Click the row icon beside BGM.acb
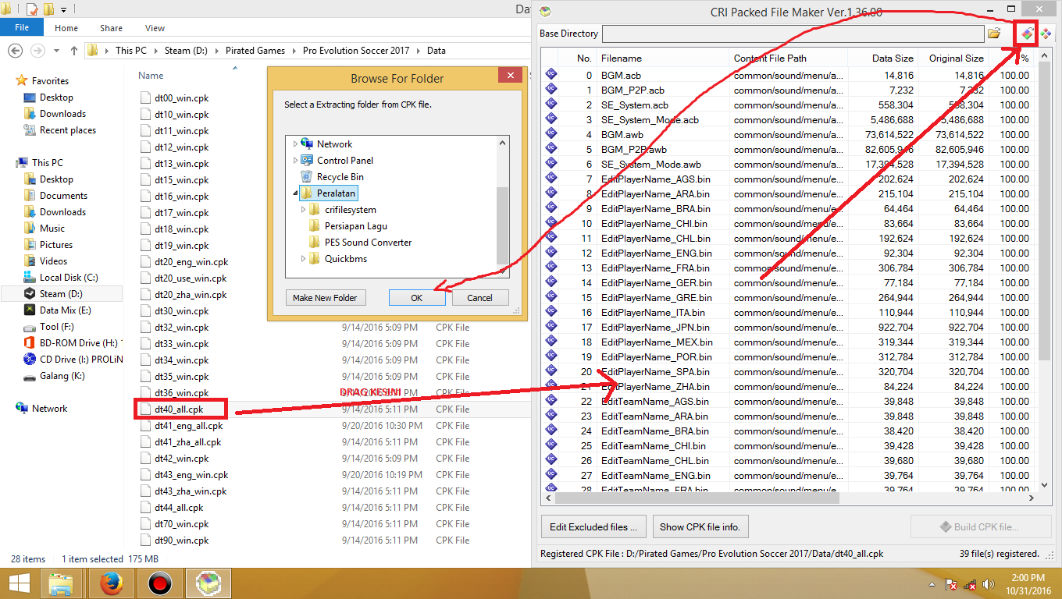The height and width of the screenshot is (599, 1062). (551, 75)
